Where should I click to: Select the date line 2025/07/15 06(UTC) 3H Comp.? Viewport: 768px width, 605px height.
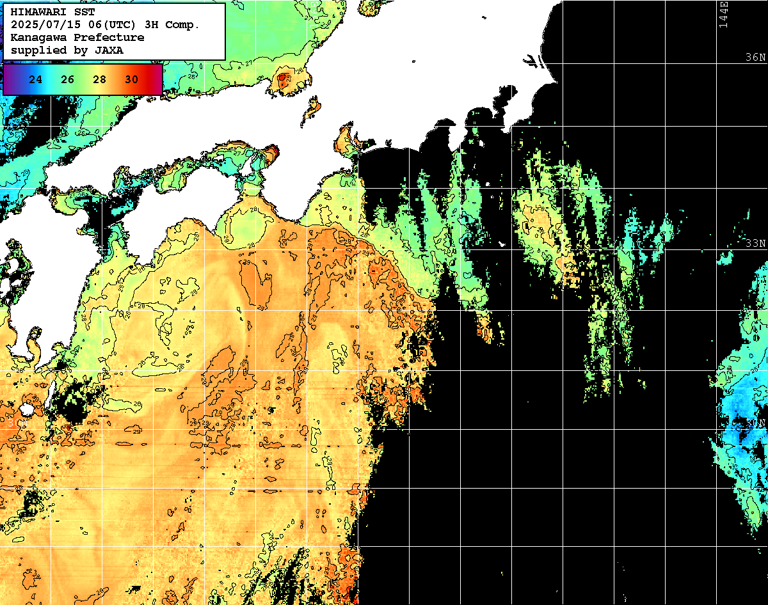pyautogui.click(x=106, y=25)
